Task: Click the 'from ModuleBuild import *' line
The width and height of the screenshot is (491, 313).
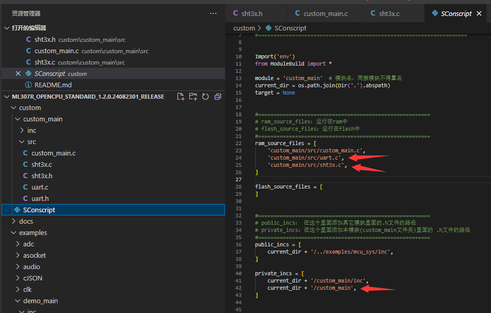Action: 293,64
